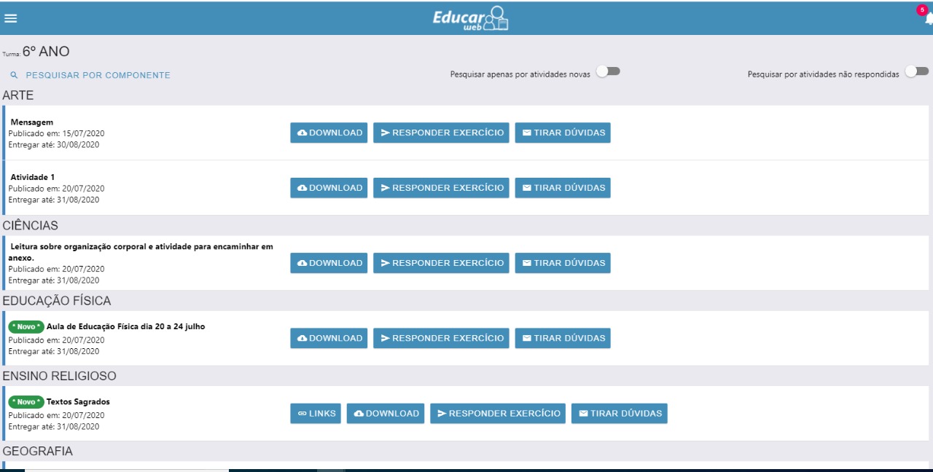Respond to the Mensagem exercise
The width and height of the screenshot is (933, 472).
pyautogui.click(x=441, y=133)
